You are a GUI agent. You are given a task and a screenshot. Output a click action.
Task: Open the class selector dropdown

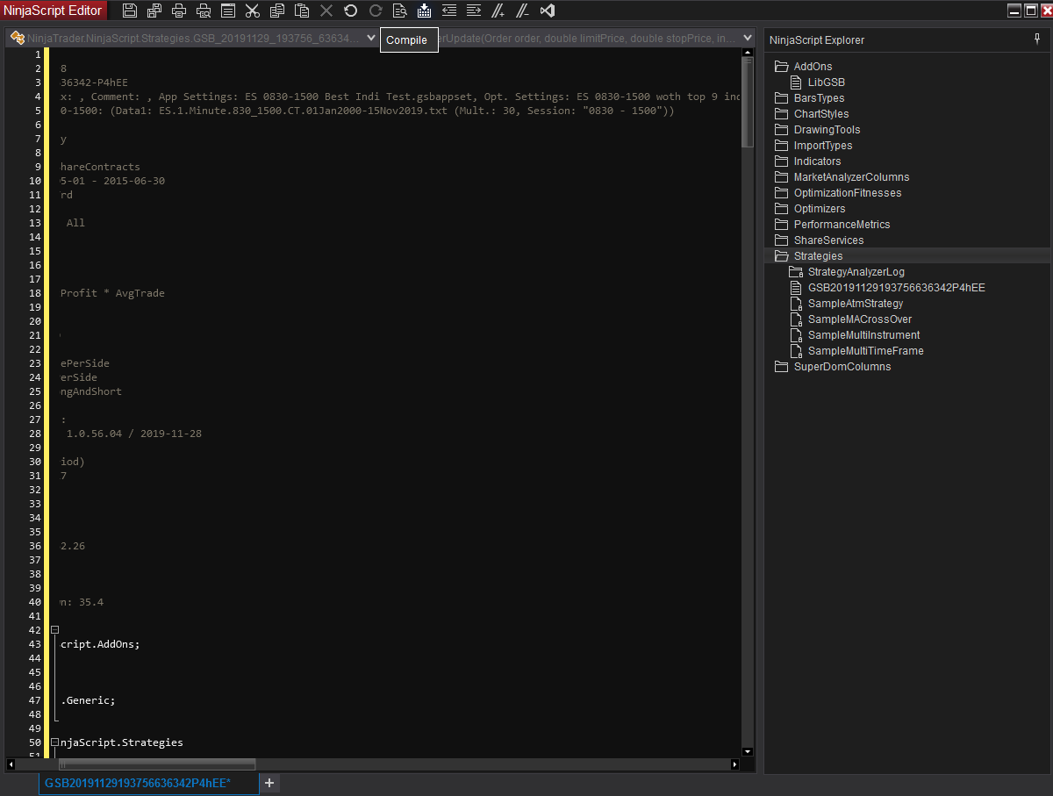click(x=371, y=38)
